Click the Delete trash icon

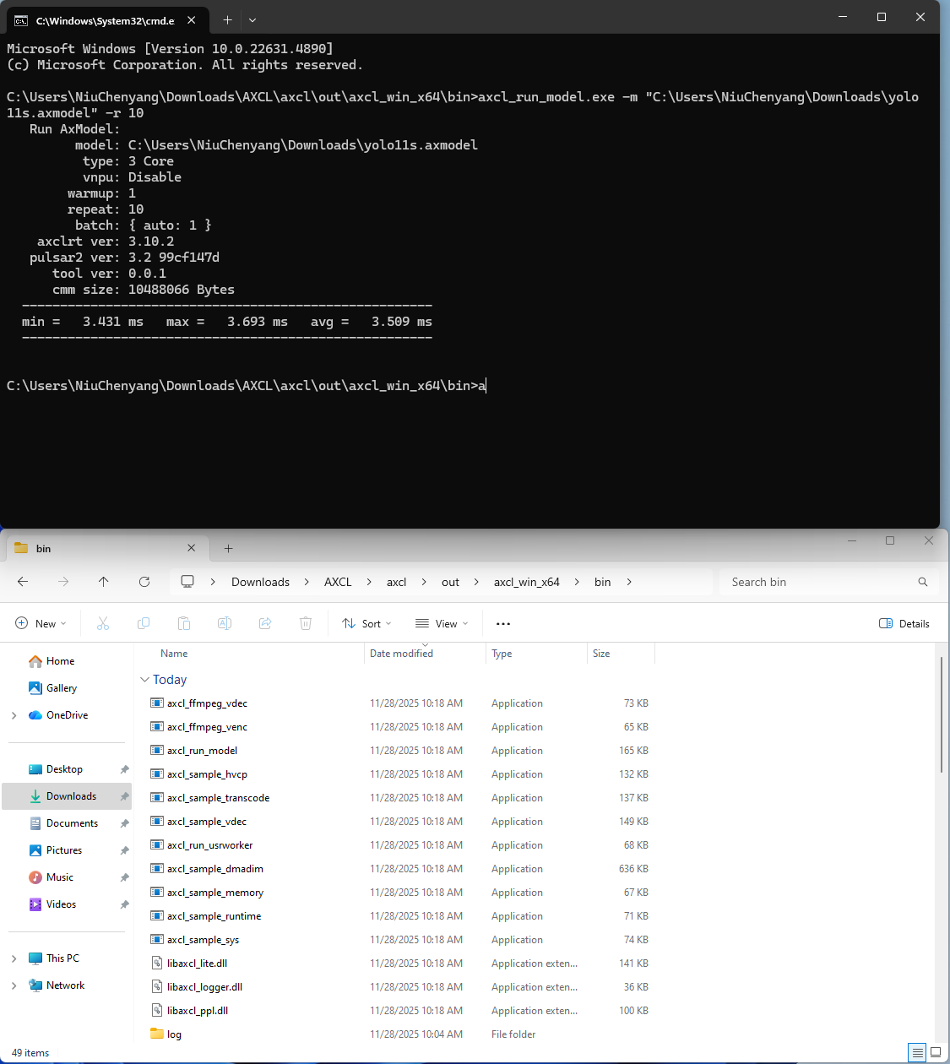pyautogui.click(x=306, y=624)
